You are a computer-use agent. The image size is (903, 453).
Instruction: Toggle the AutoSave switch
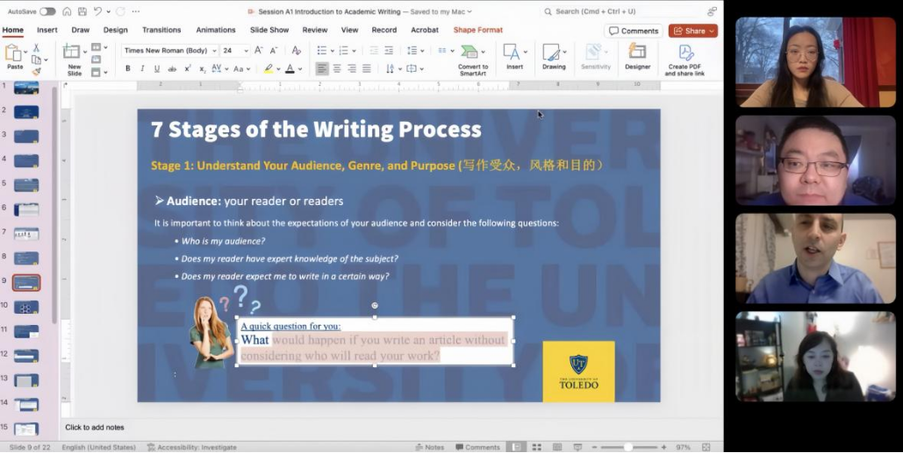coord(47,11)
